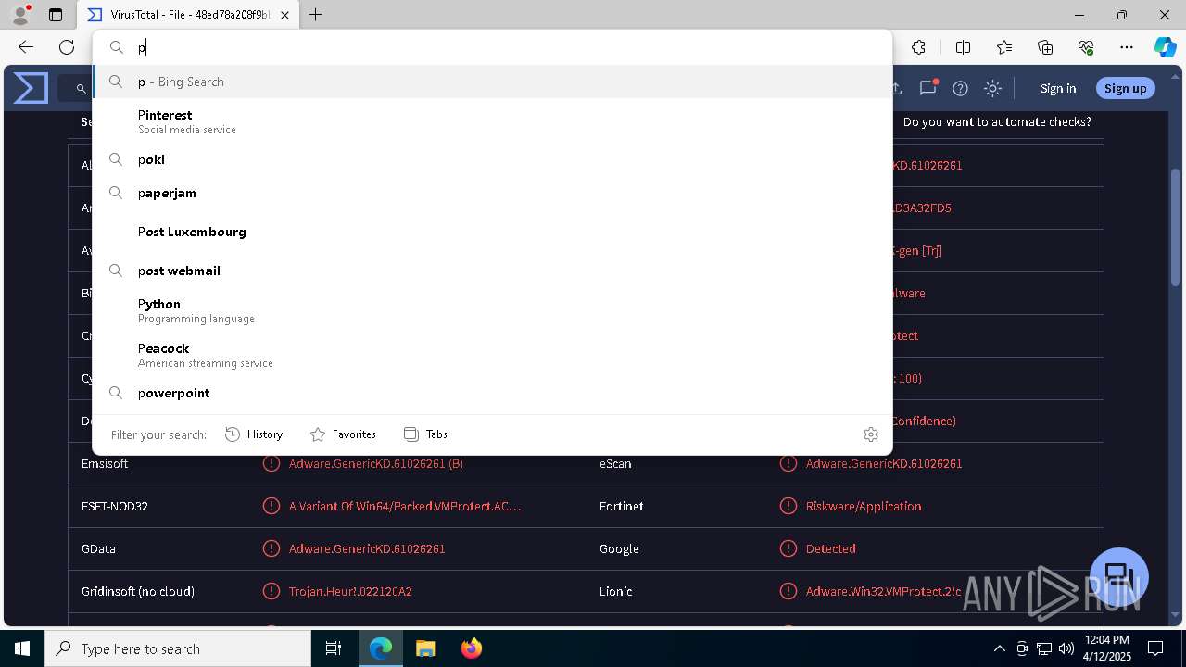Open a new tab with plus button

coord(316,15)
